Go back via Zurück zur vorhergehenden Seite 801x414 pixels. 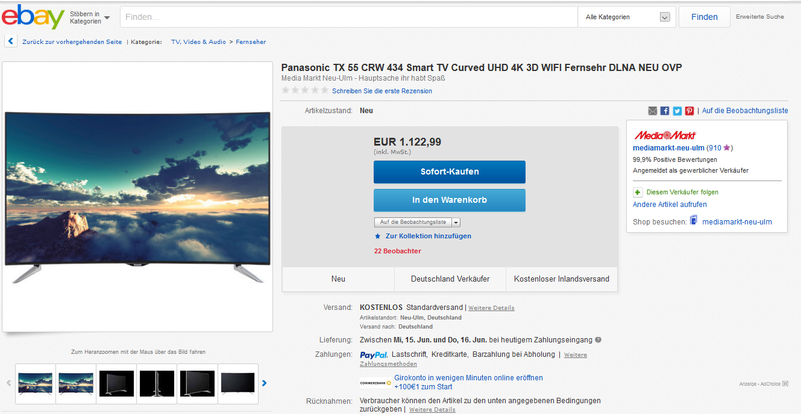pos(72,42)
